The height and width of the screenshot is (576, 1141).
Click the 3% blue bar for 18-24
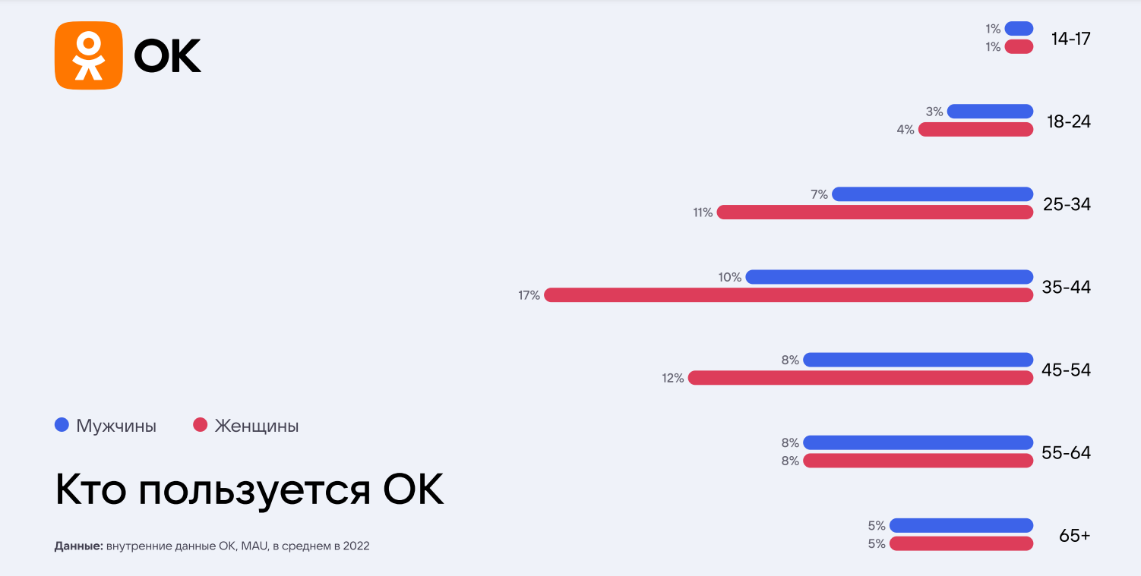991,112
